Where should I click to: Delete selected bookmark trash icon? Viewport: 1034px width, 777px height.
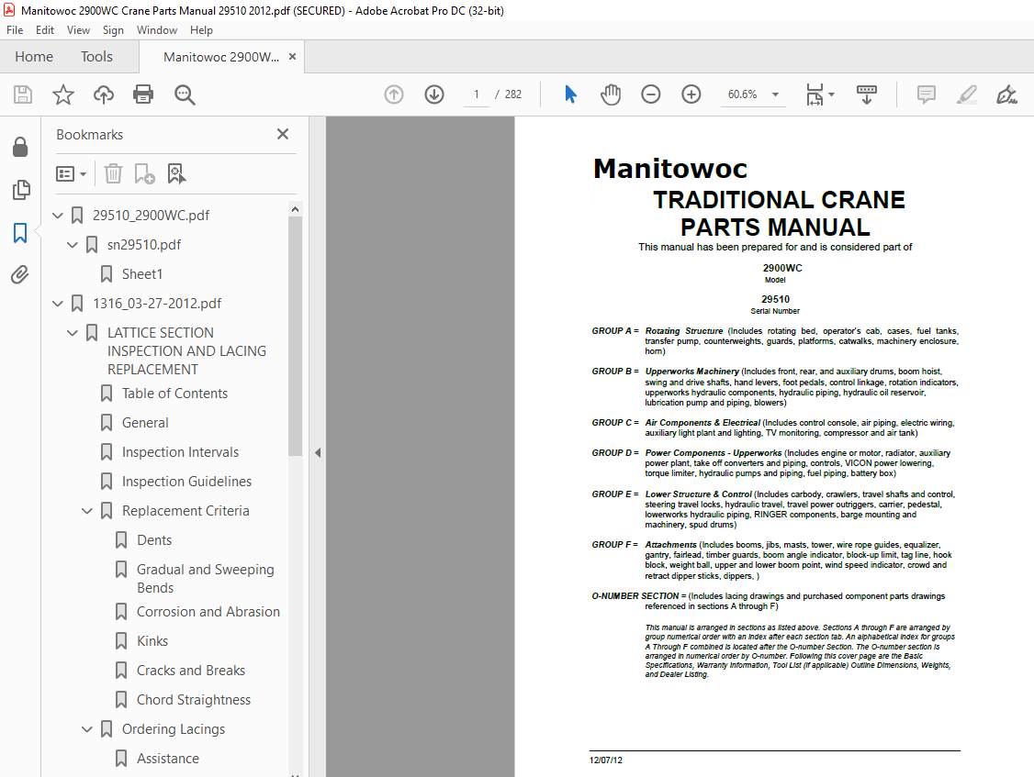pyautogui.click(x=114, y=173)
